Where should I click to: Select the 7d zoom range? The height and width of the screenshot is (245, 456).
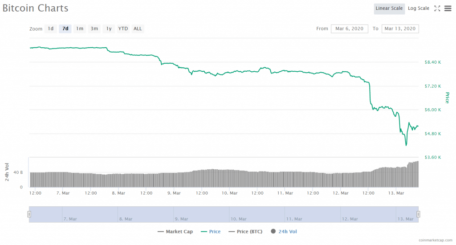[x=65, y=29]
